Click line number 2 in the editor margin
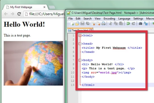The height and width of the screenshot is (103, 154). pyautogui.click(x=73, y=39)
